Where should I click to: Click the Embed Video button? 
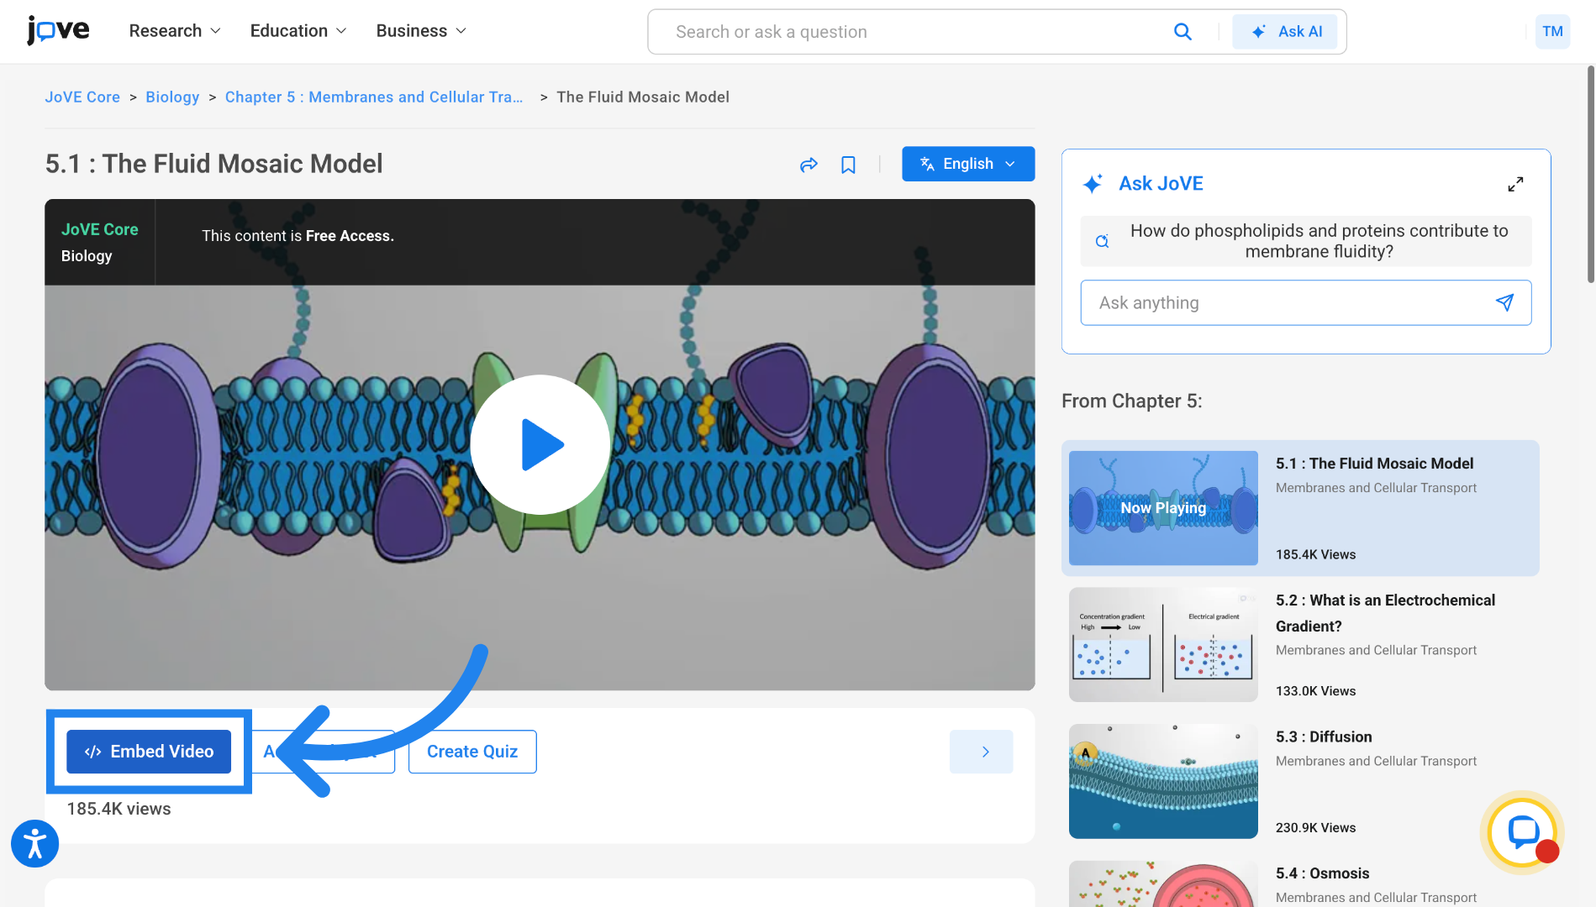[149, 752]
